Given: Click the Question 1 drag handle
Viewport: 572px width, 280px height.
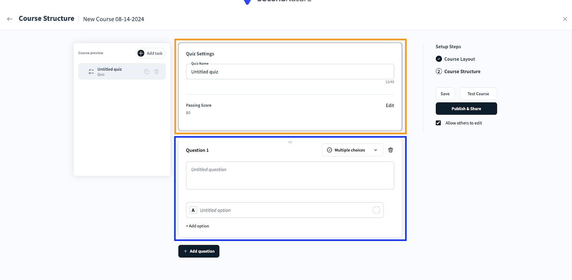Looking at the screenshot, I should [x=290, y=142].
